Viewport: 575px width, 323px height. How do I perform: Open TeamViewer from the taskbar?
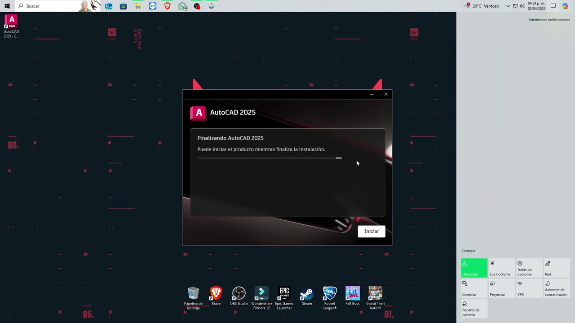(153, 6)
